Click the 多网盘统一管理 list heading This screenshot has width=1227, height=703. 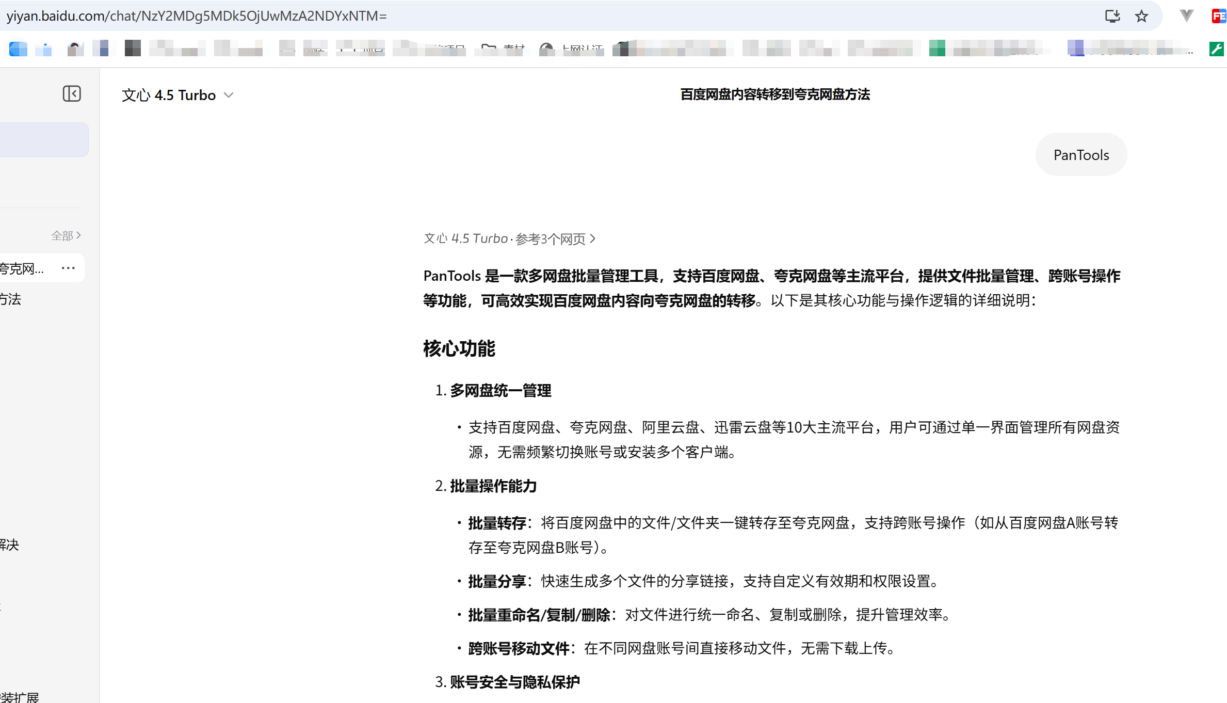(x=501, y=391)
